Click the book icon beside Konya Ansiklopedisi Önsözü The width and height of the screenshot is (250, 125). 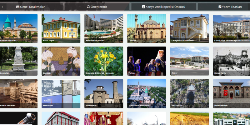tap(143, 7)
